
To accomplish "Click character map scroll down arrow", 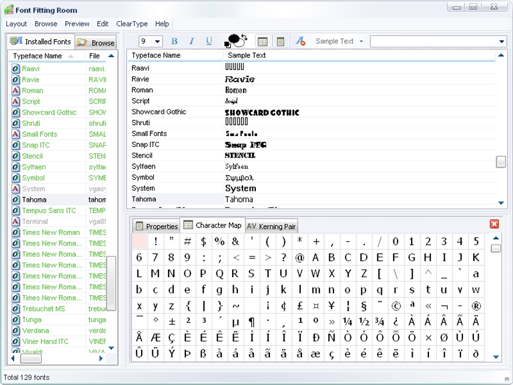I will (x=496, y=357).
